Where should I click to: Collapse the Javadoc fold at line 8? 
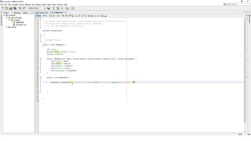[x=40, y=35]
